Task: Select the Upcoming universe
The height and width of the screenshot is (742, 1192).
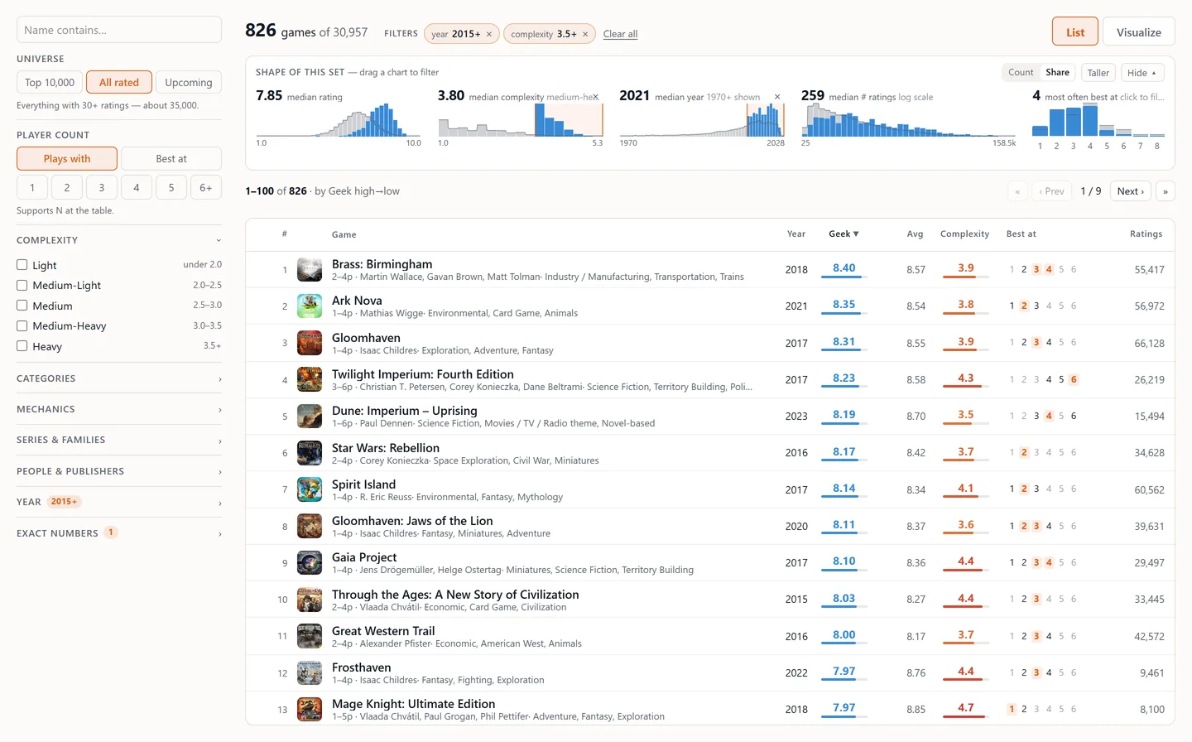Action: click(x=189, y=82)
